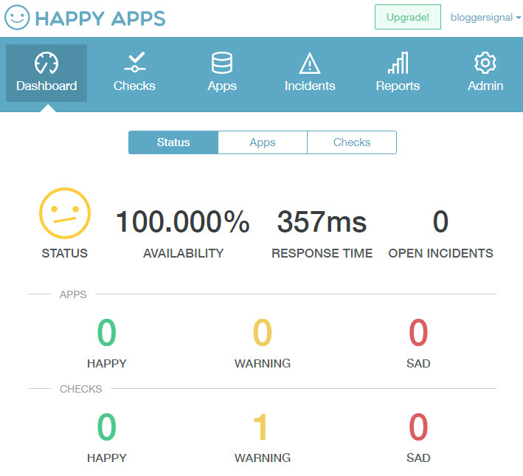Click the green Apps HAPPY count
Image resolution: width=523 pixels, height=476 pixels.
pyautogui.click(x=107, y=333)
